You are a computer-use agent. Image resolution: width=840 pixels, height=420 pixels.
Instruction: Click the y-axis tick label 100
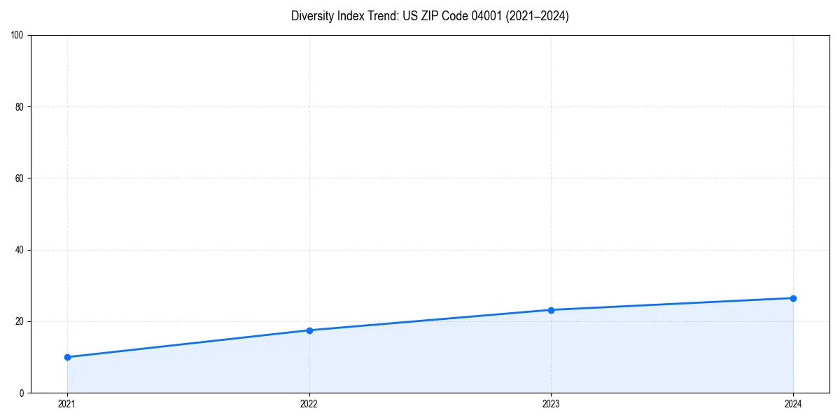point(17,35)
